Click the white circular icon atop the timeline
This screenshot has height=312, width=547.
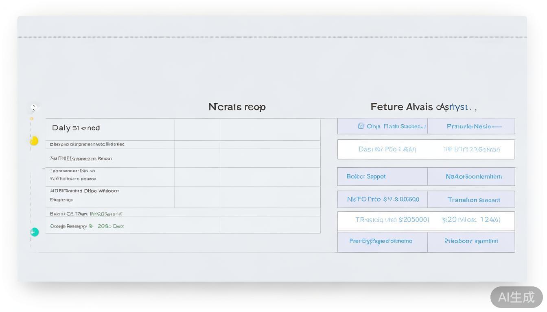(x=34, y=108)
